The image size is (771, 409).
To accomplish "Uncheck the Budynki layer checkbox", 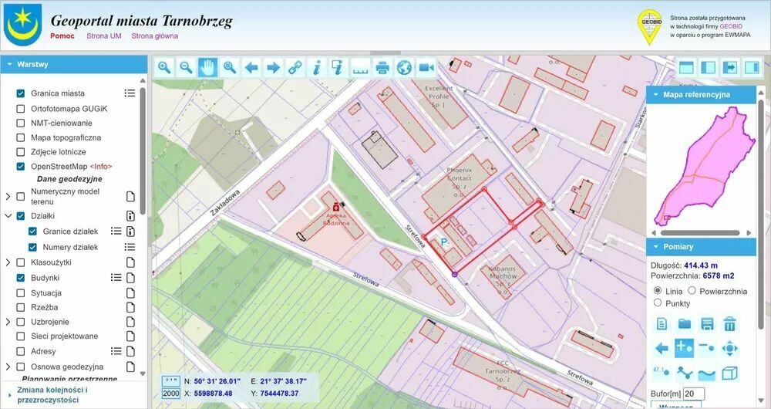I will click(x=21, y=278).
